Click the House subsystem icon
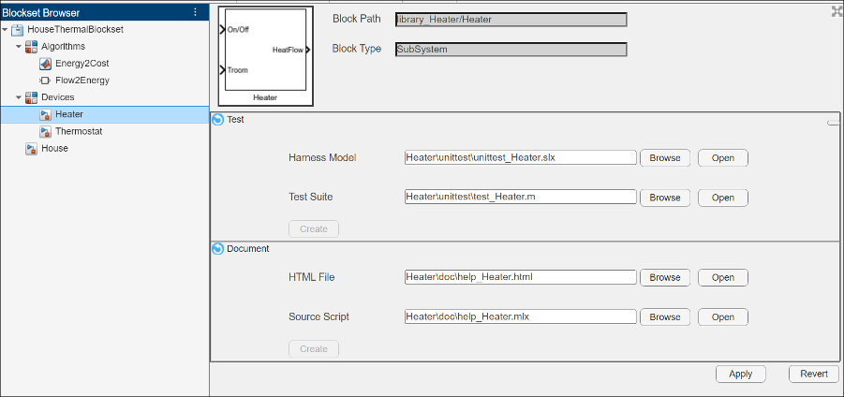The image size is (844, 397). [x=31, y=149]
